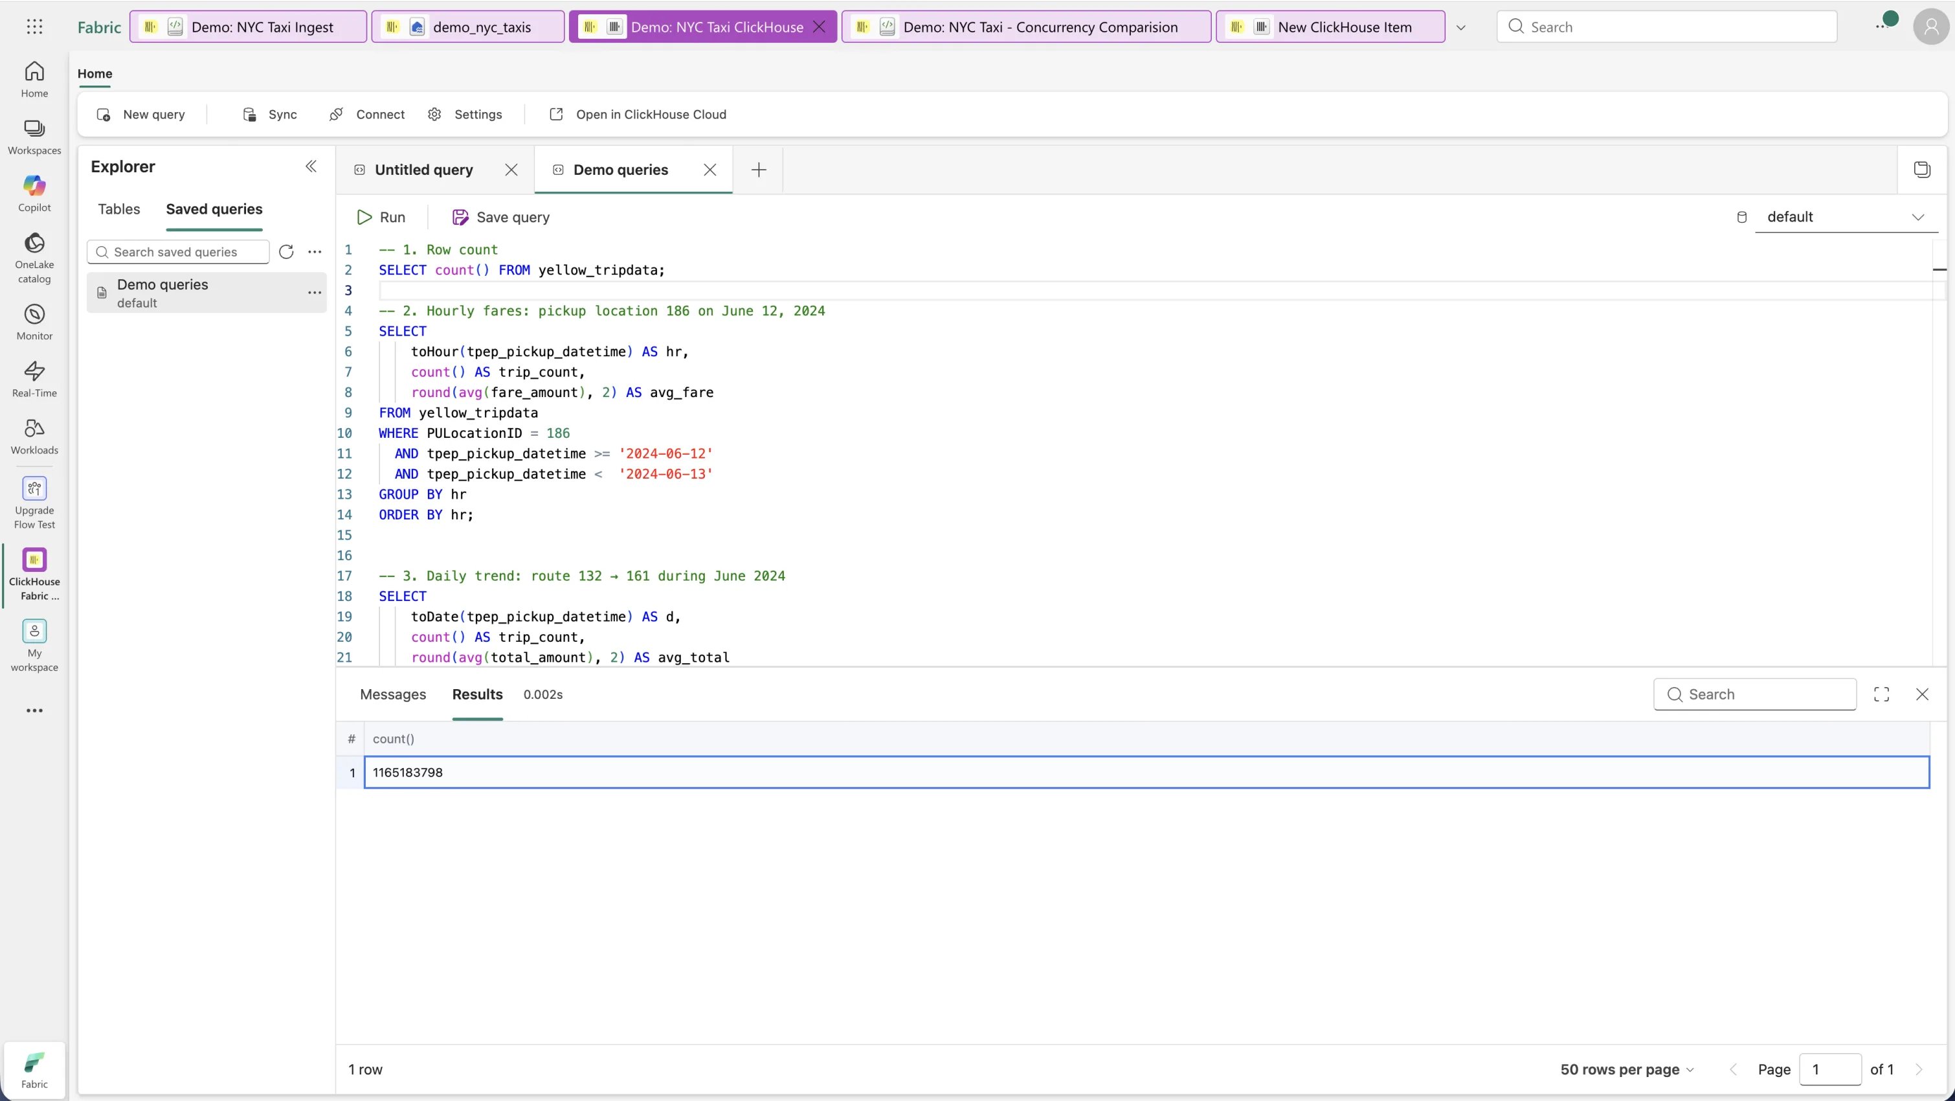Open the Fabric app launcher grid
Image resolution: width=1955 pixels, height=1101 pixels.
pyautogui.click(x=34, y=27)
